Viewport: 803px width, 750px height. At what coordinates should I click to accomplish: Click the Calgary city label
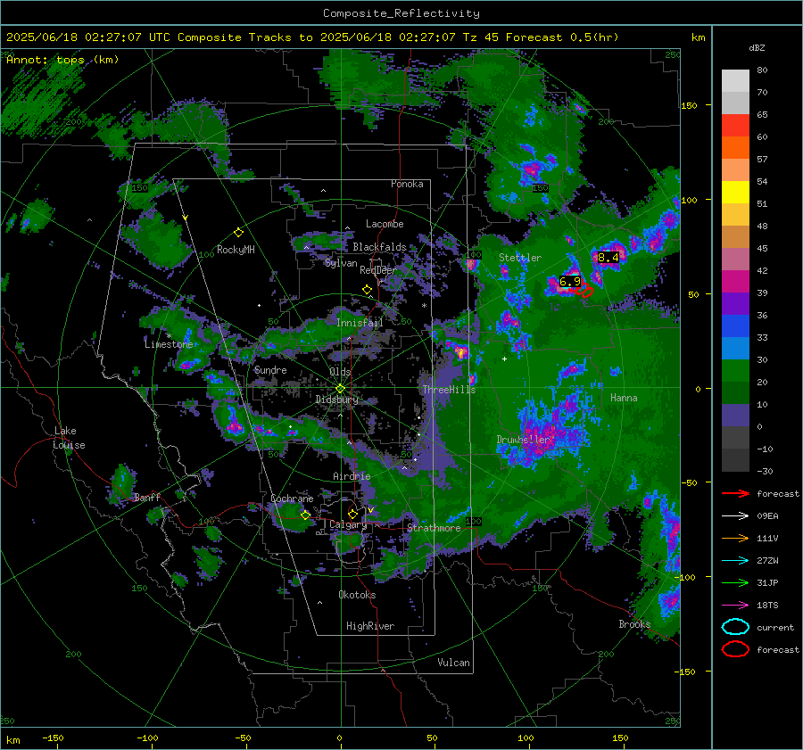348,524
